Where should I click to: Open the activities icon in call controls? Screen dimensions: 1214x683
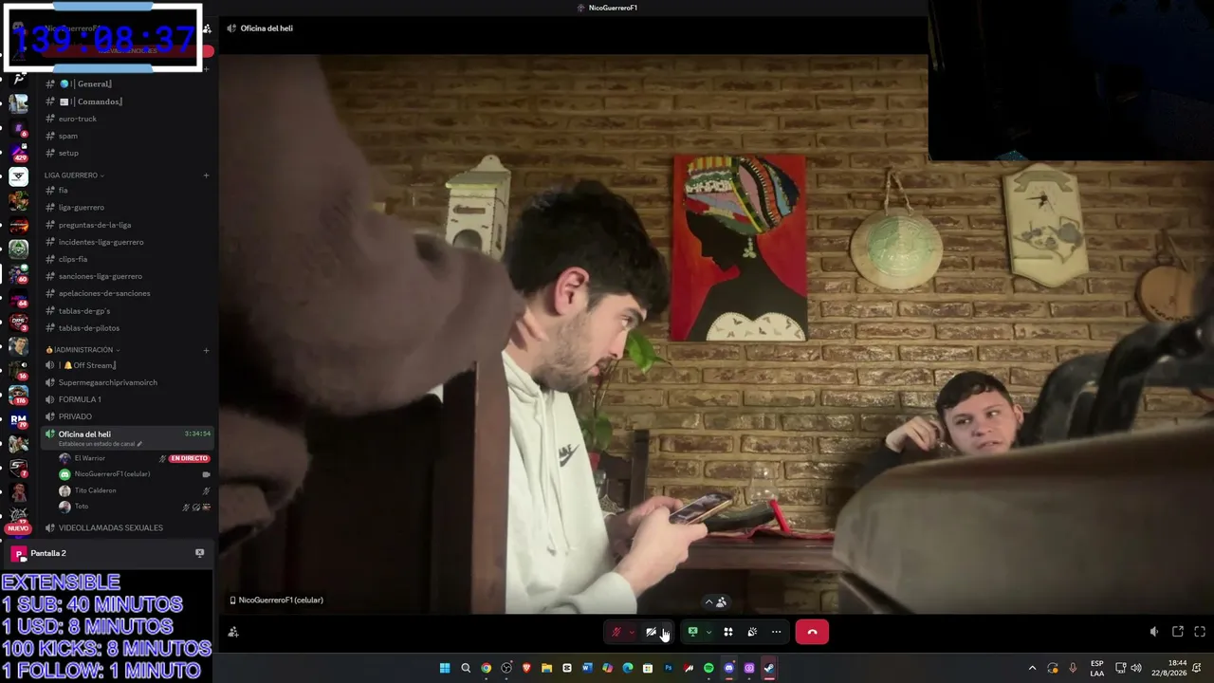[x=728, y=632]
